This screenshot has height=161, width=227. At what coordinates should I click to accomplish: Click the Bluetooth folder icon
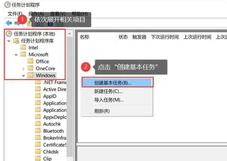tap(38, 131)
